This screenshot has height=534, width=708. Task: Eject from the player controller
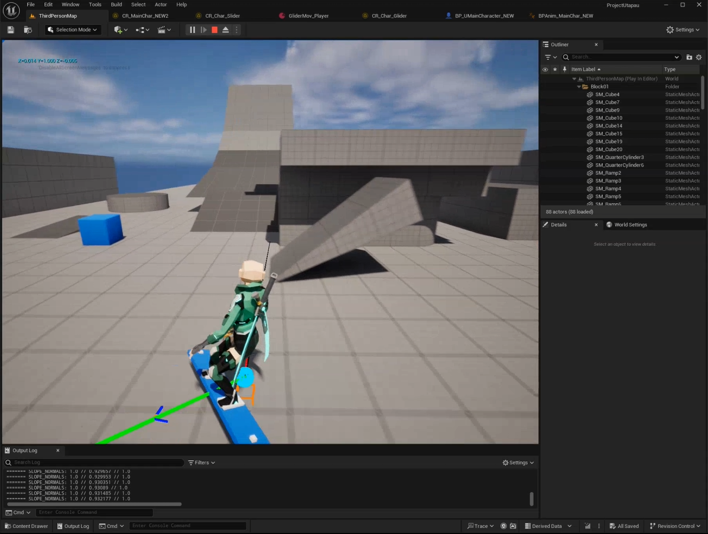point(226,30)
